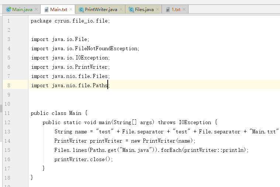Screen dimensions: 280x187
Task: Click empty line 9 in the editor
Action: 154,95
